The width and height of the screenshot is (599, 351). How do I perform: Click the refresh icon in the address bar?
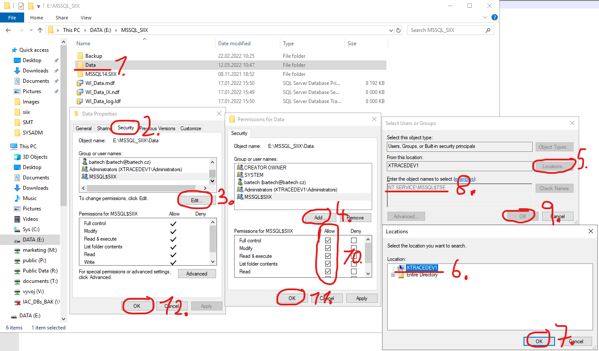[398, 30]
